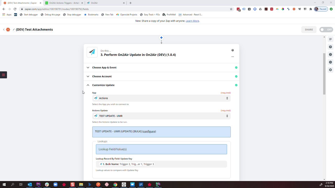Screen dimensions: 335x188
Task: Open a new browser tab
Action: coord(131,3)
